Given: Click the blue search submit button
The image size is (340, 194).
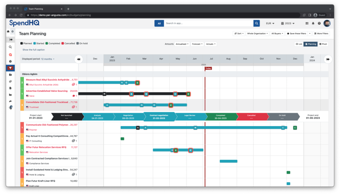Looking at the screenshot, I should click(x=256, y=23).
